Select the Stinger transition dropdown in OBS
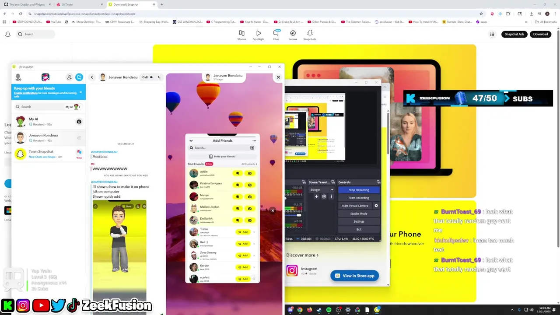The image size is (560, 315). click(x=322, y=190)
